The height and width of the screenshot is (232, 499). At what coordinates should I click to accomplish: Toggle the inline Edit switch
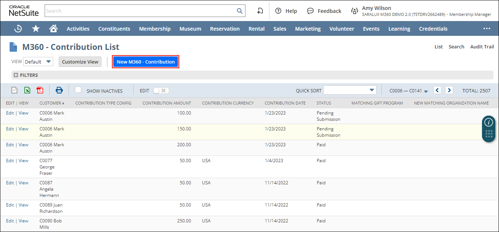(x=161, y=91)
